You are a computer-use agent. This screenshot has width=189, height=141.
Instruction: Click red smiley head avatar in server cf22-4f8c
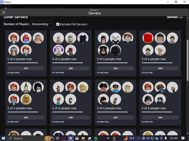[148, 38]
